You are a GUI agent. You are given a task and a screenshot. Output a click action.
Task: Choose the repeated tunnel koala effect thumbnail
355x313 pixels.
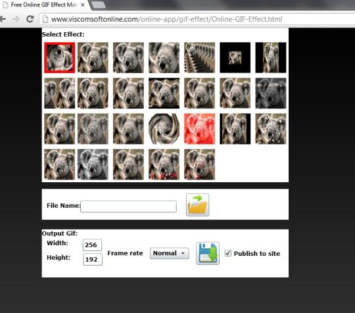(199, 57)
